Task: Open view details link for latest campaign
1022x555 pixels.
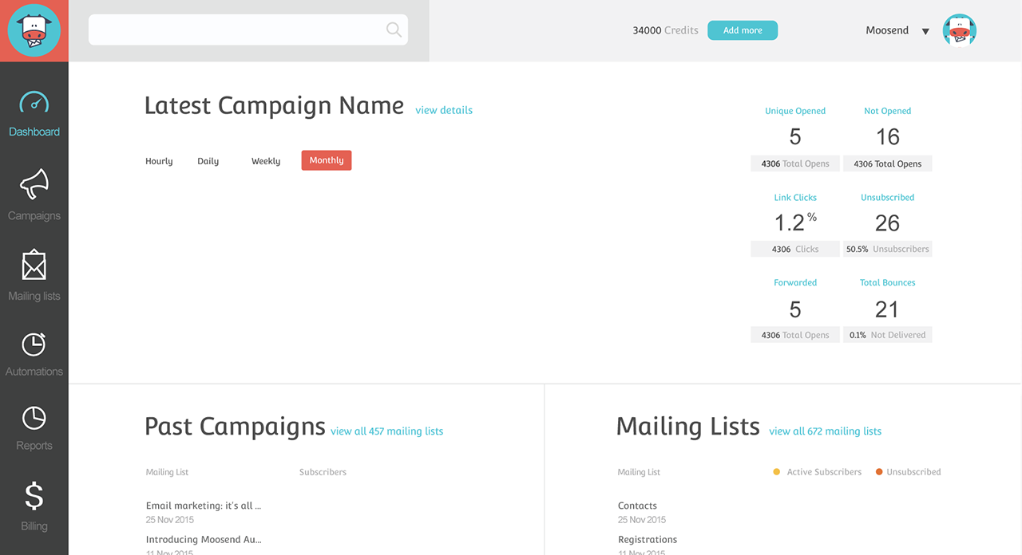Action: [444, 110]
